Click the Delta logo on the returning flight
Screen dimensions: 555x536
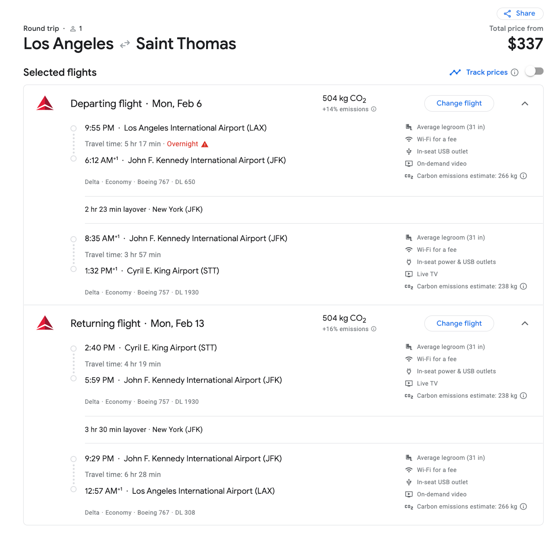point(44,323)
